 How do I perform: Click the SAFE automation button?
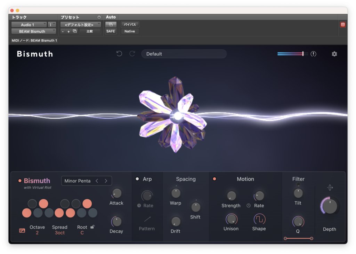click(x=111, y=31)
